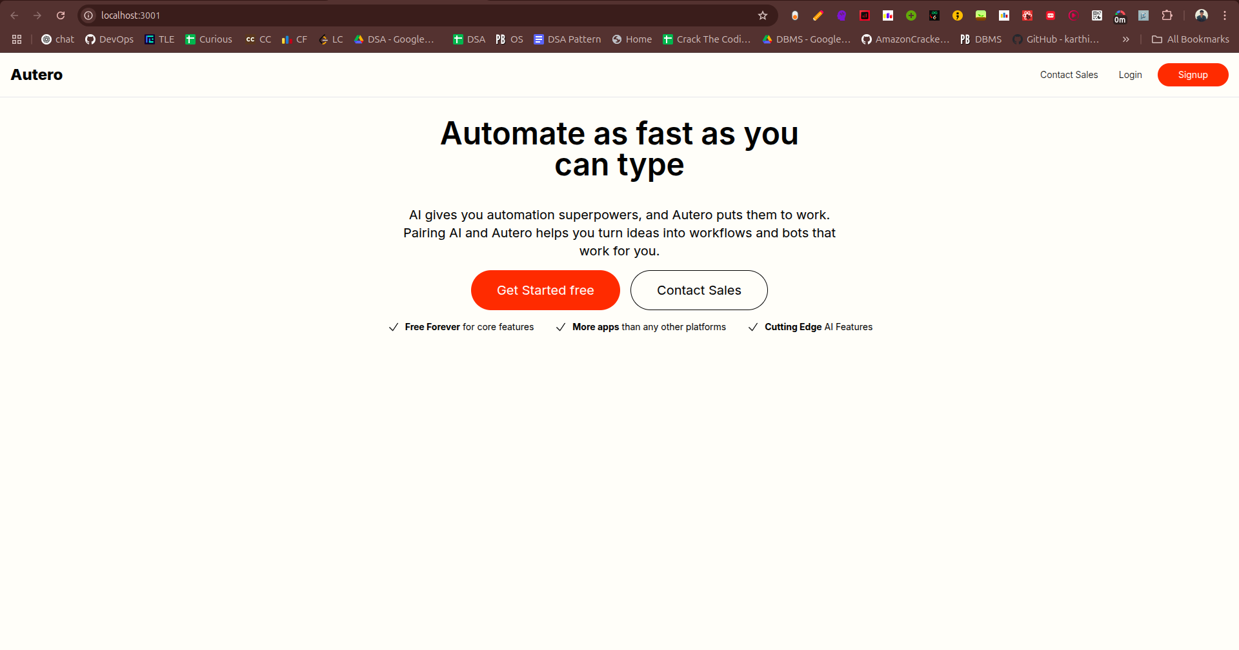View site information for localhost
The width and height of the screenshot is (1239, 650).
(x=89, y=15)
